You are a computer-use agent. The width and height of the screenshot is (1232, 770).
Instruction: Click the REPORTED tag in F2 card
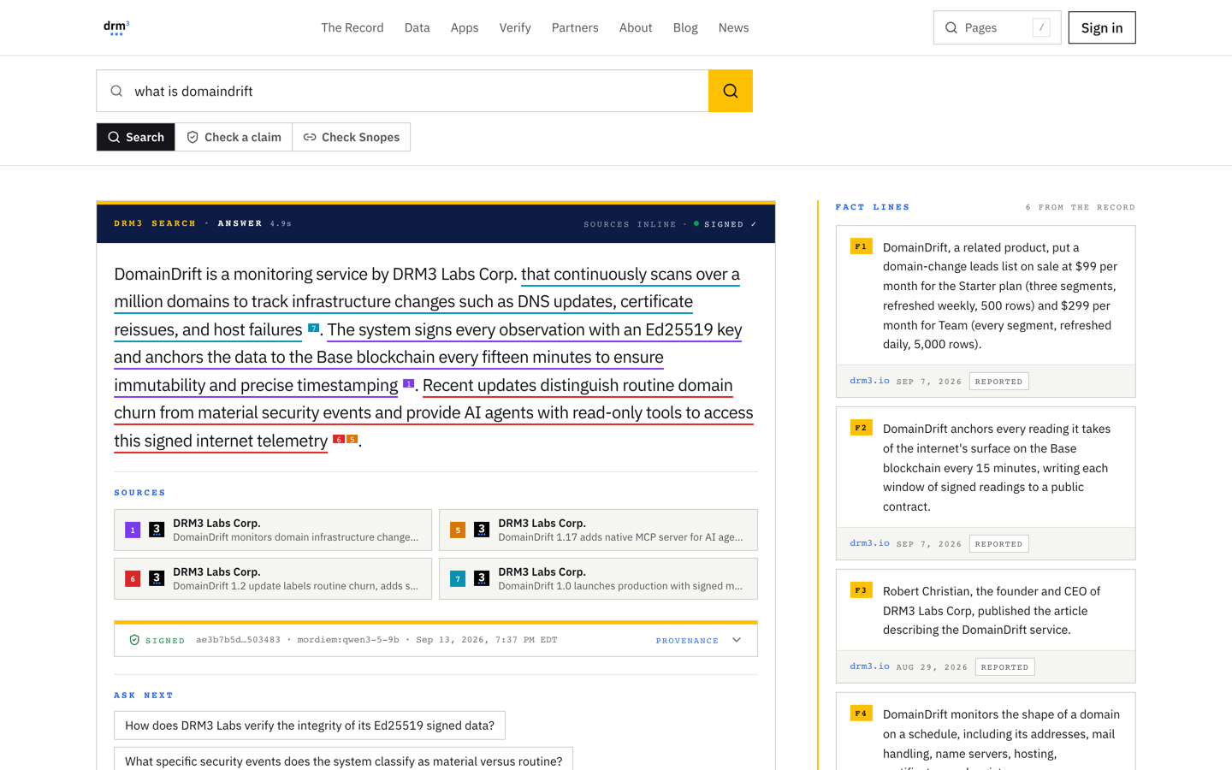[x=998, y=544]
